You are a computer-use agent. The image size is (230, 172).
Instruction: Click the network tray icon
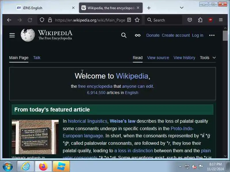tap(187, 167)
